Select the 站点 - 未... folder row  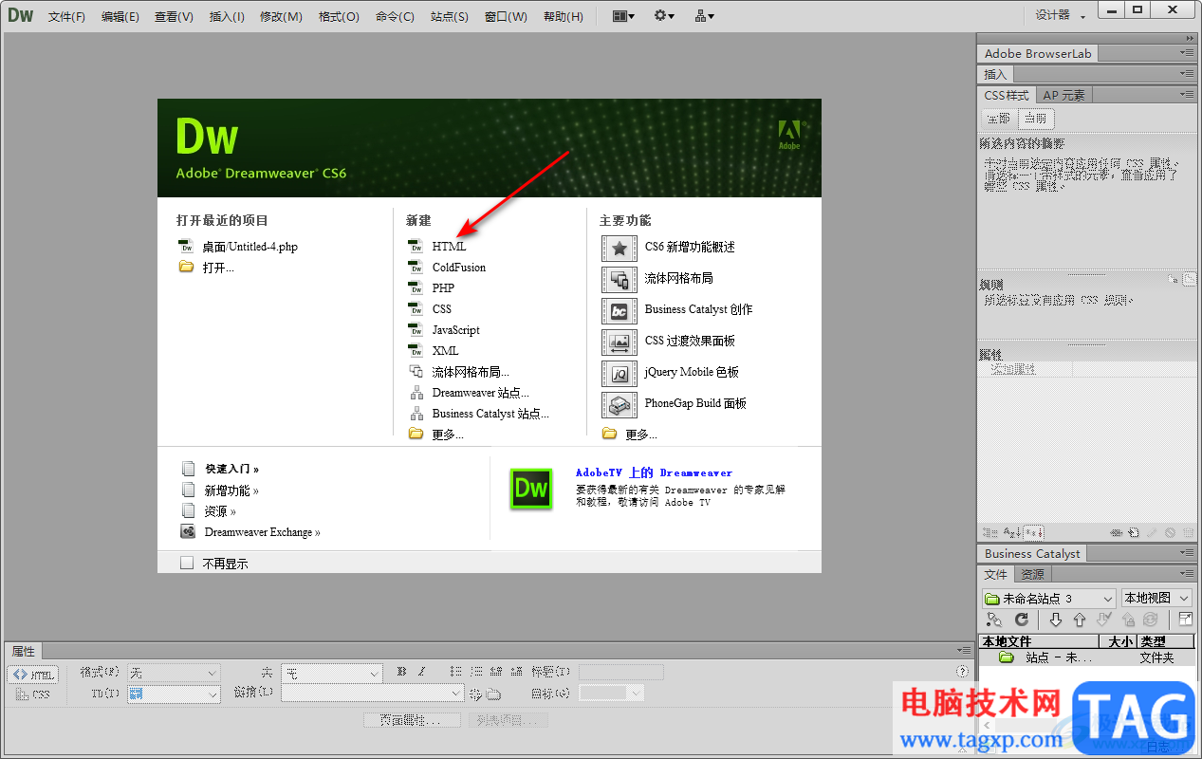1086,657
